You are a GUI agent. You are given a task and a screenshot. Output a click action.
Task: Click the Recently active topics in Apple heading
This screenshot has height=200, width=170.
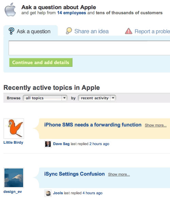[x=52, y=88]
